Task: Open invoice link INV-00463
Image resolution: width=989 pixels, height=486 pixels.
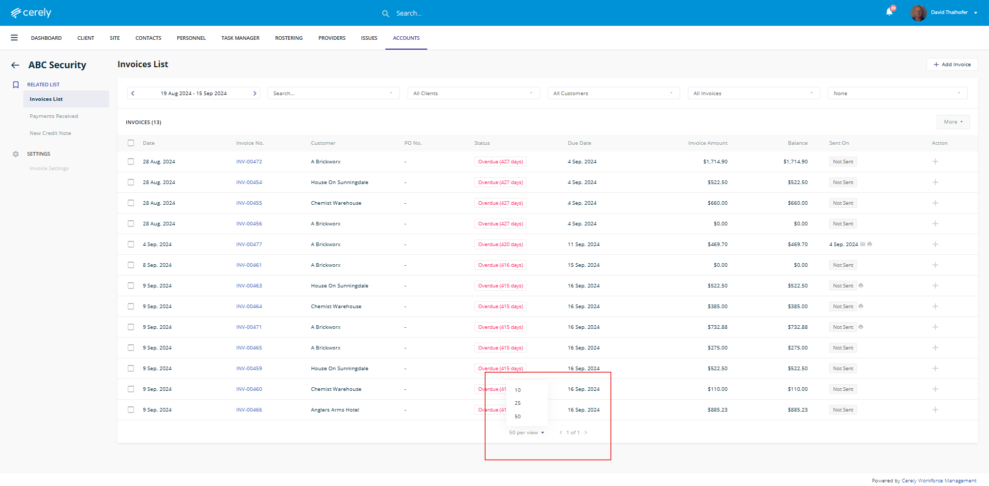Action: coord(249,286)
